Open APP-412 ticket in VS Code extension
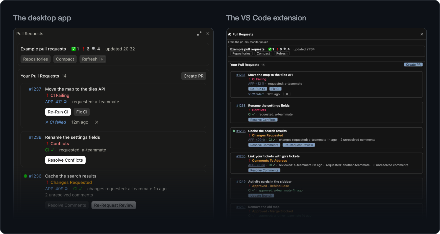Viewport: 440px width, 234px height. coord(255,84)
